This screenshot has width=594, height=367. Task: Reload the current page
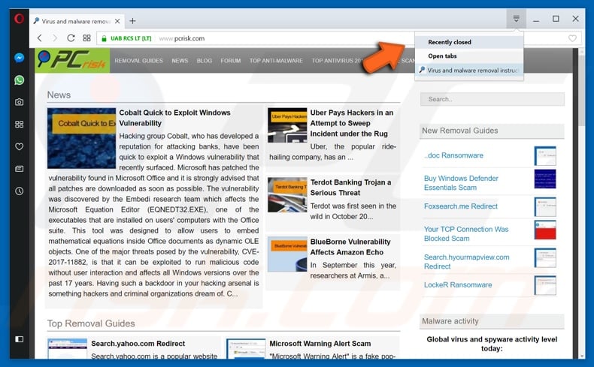(71, 38)
